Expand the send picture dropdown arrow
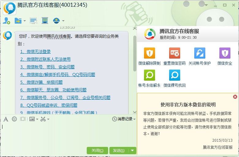 (x=37, y=119)
